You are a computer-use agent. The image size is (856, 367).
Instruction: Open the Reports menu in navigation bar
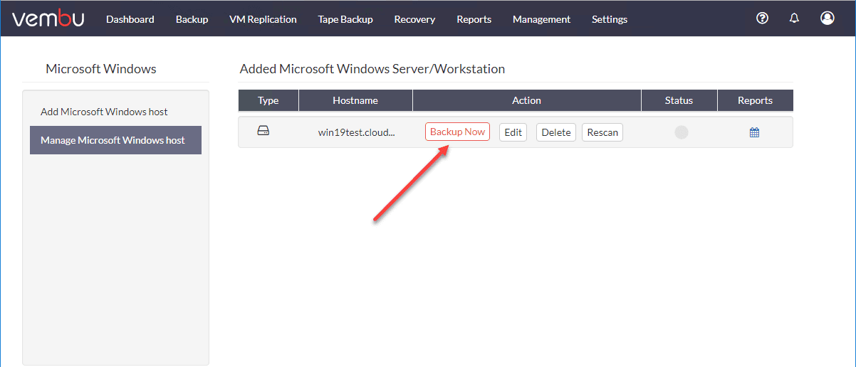tap(474, 19)
